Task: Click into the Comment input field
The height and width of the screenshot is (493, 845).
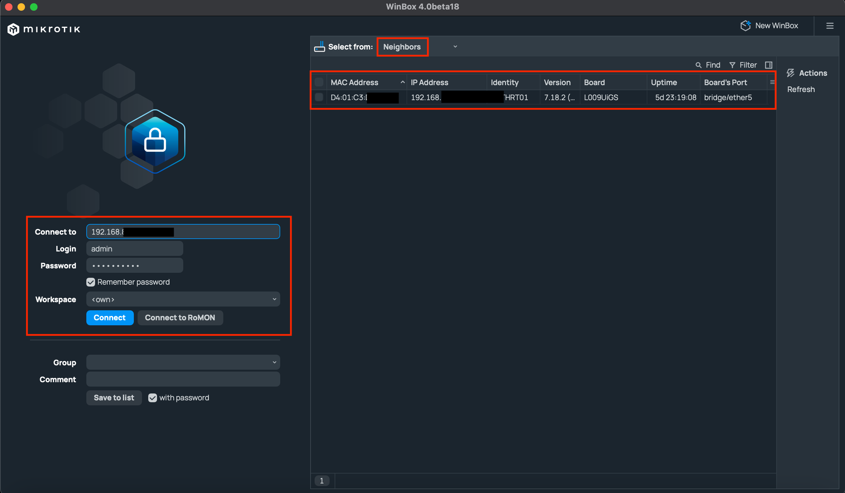Action: (x=183, y=379)
